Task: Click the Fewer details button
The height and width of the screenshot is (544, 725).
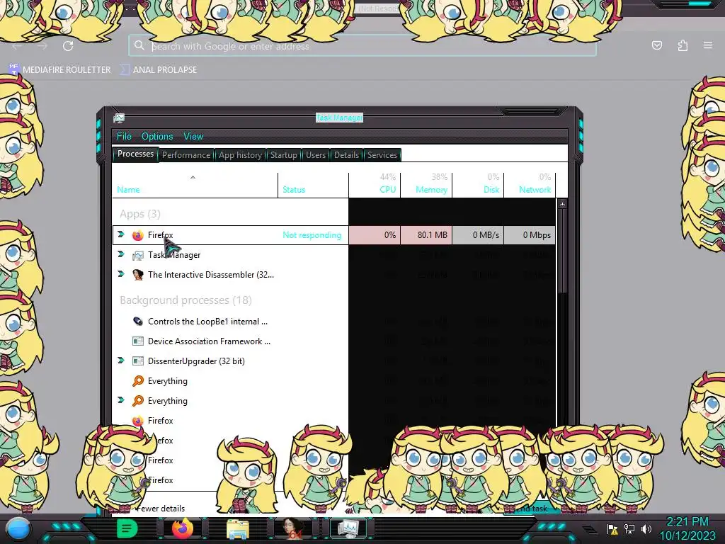Action: [x=161, y=509]
